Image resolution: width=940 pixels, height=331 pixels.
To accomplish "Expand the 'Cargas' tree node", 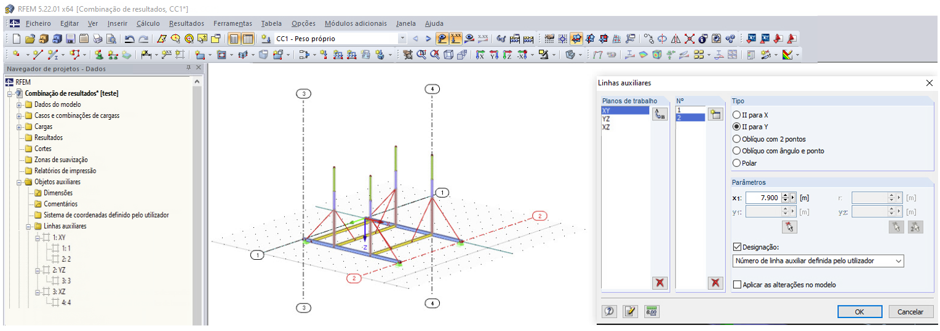I will coord(19,127).
